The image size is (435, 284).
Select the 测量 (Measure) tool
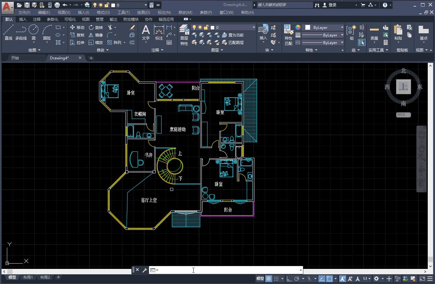374,33
